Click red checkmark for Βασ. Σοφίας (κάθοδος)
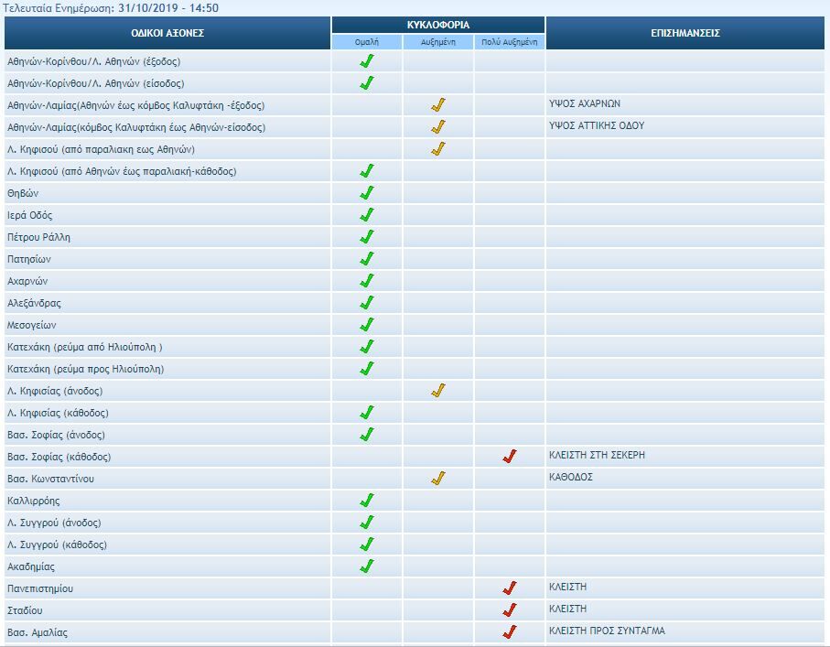This screenshot has width=830, height=647. point(510,457)
